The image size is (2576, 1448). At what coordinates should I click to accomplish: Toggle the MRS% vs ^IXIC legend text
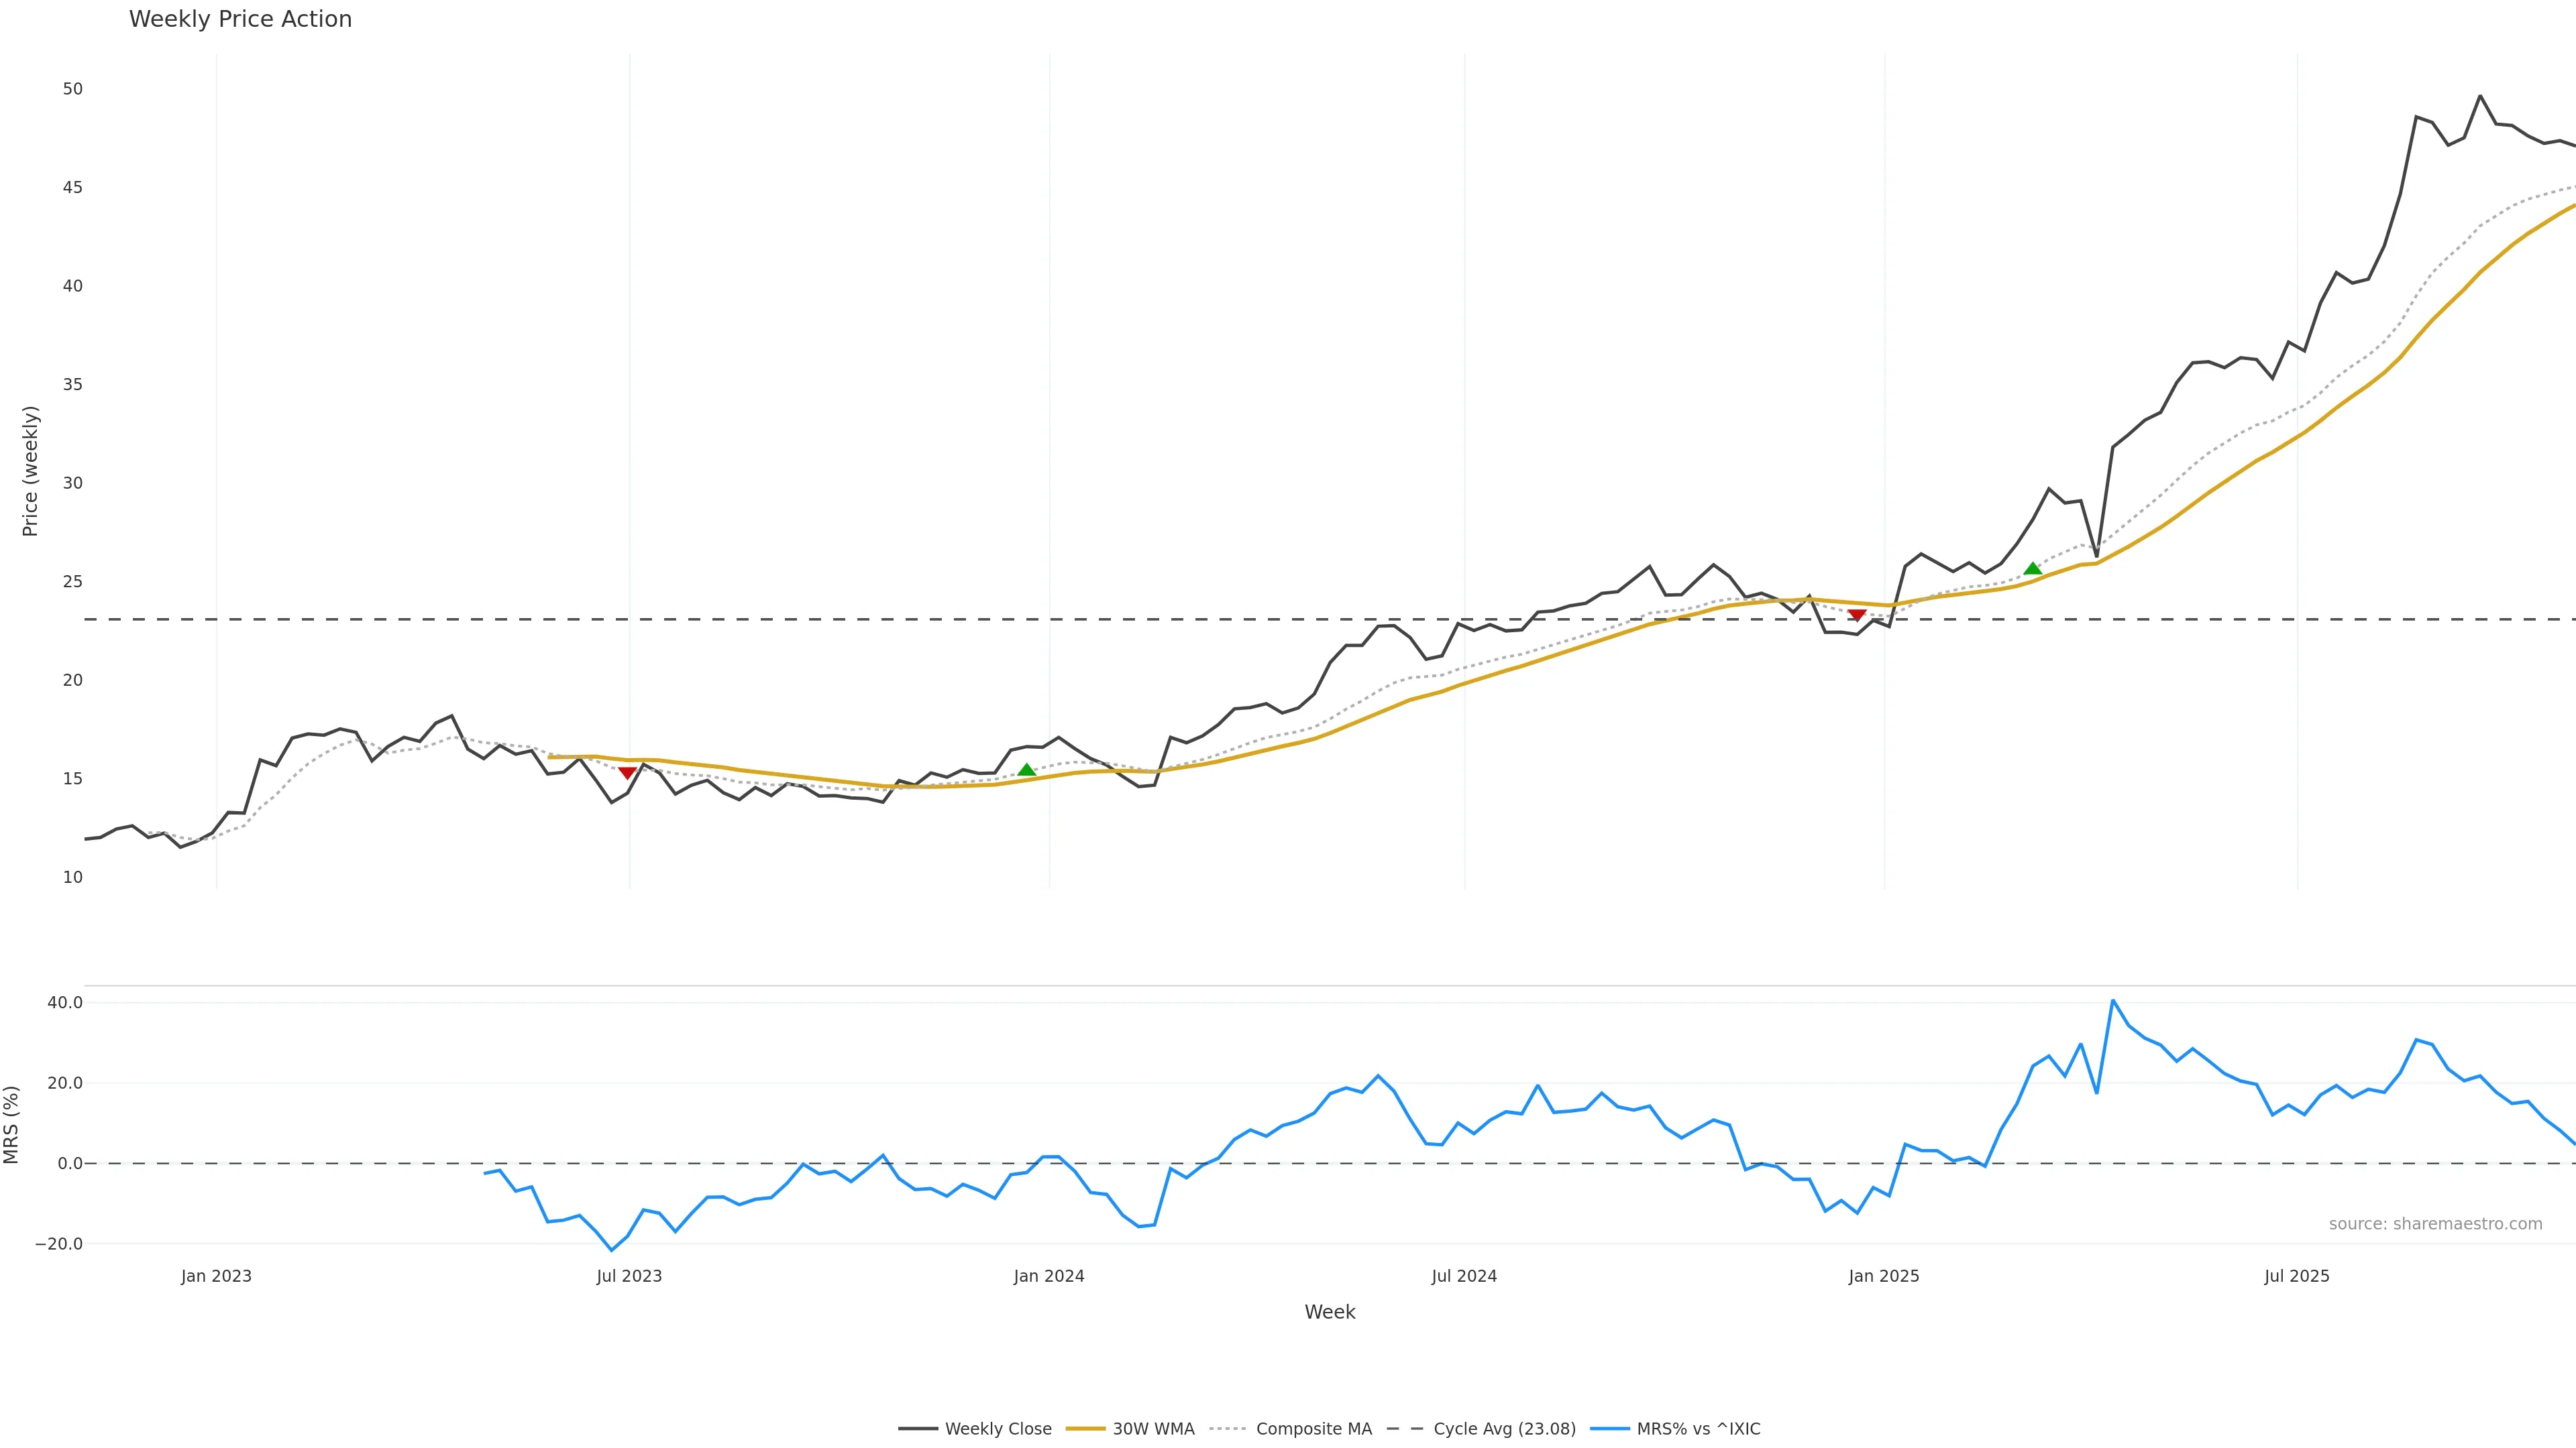[1698, 1429]
